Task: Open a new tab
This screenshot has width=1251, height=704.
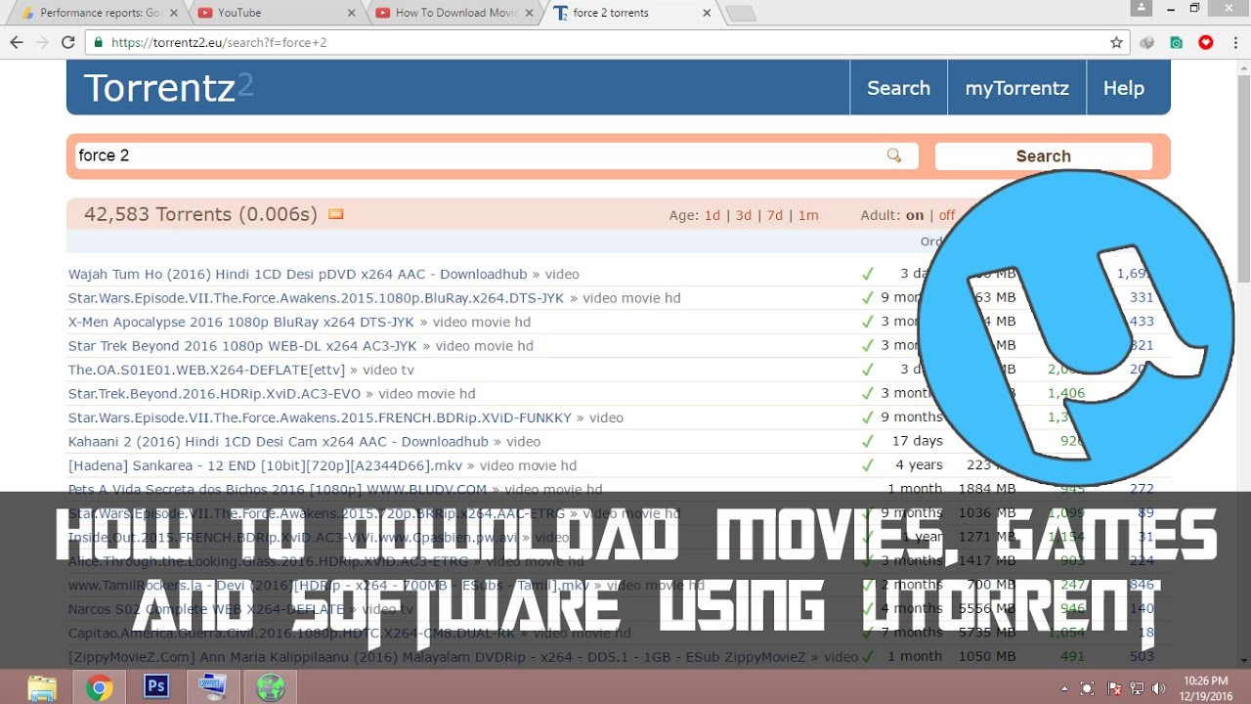Action: [742, 14]
